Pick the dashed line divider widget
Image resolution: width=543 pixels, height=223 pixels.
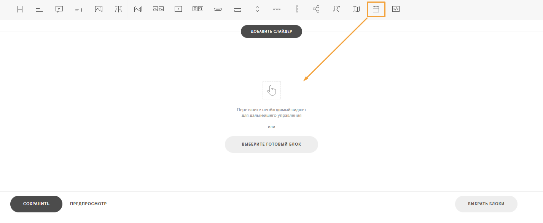277,9
